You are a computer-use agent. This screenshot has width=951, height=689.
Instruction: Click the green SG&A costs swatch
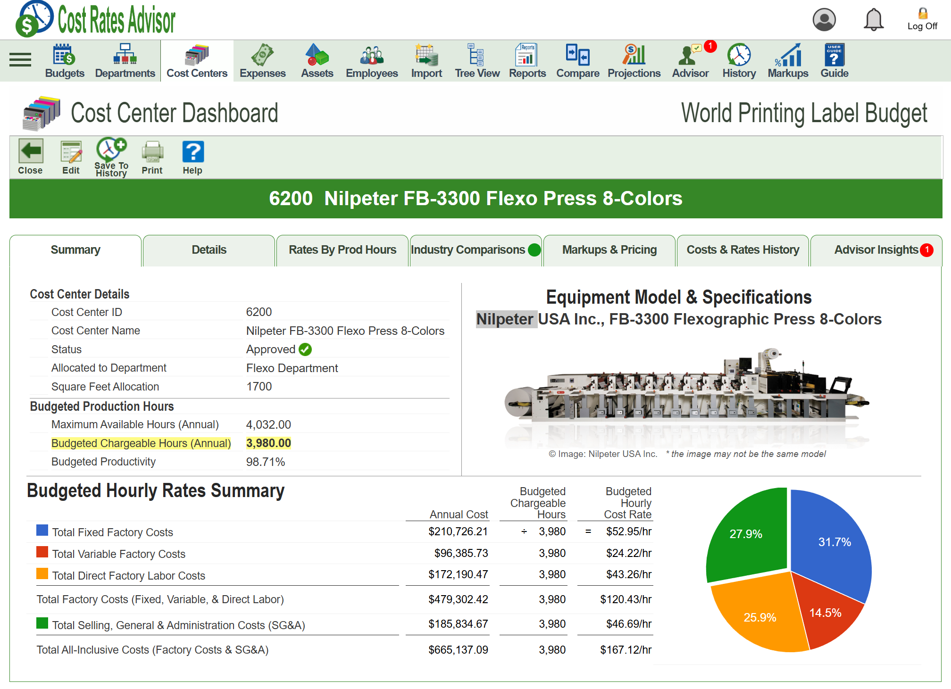(42, 623)
